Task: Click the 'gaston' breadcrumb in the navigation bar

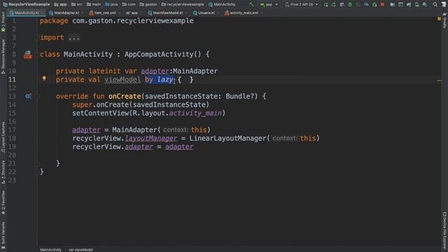Action: 148,4
